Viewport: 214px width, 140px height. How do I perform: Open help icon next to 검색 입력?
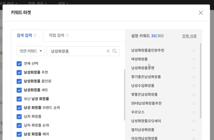click(x=35, y=35)
